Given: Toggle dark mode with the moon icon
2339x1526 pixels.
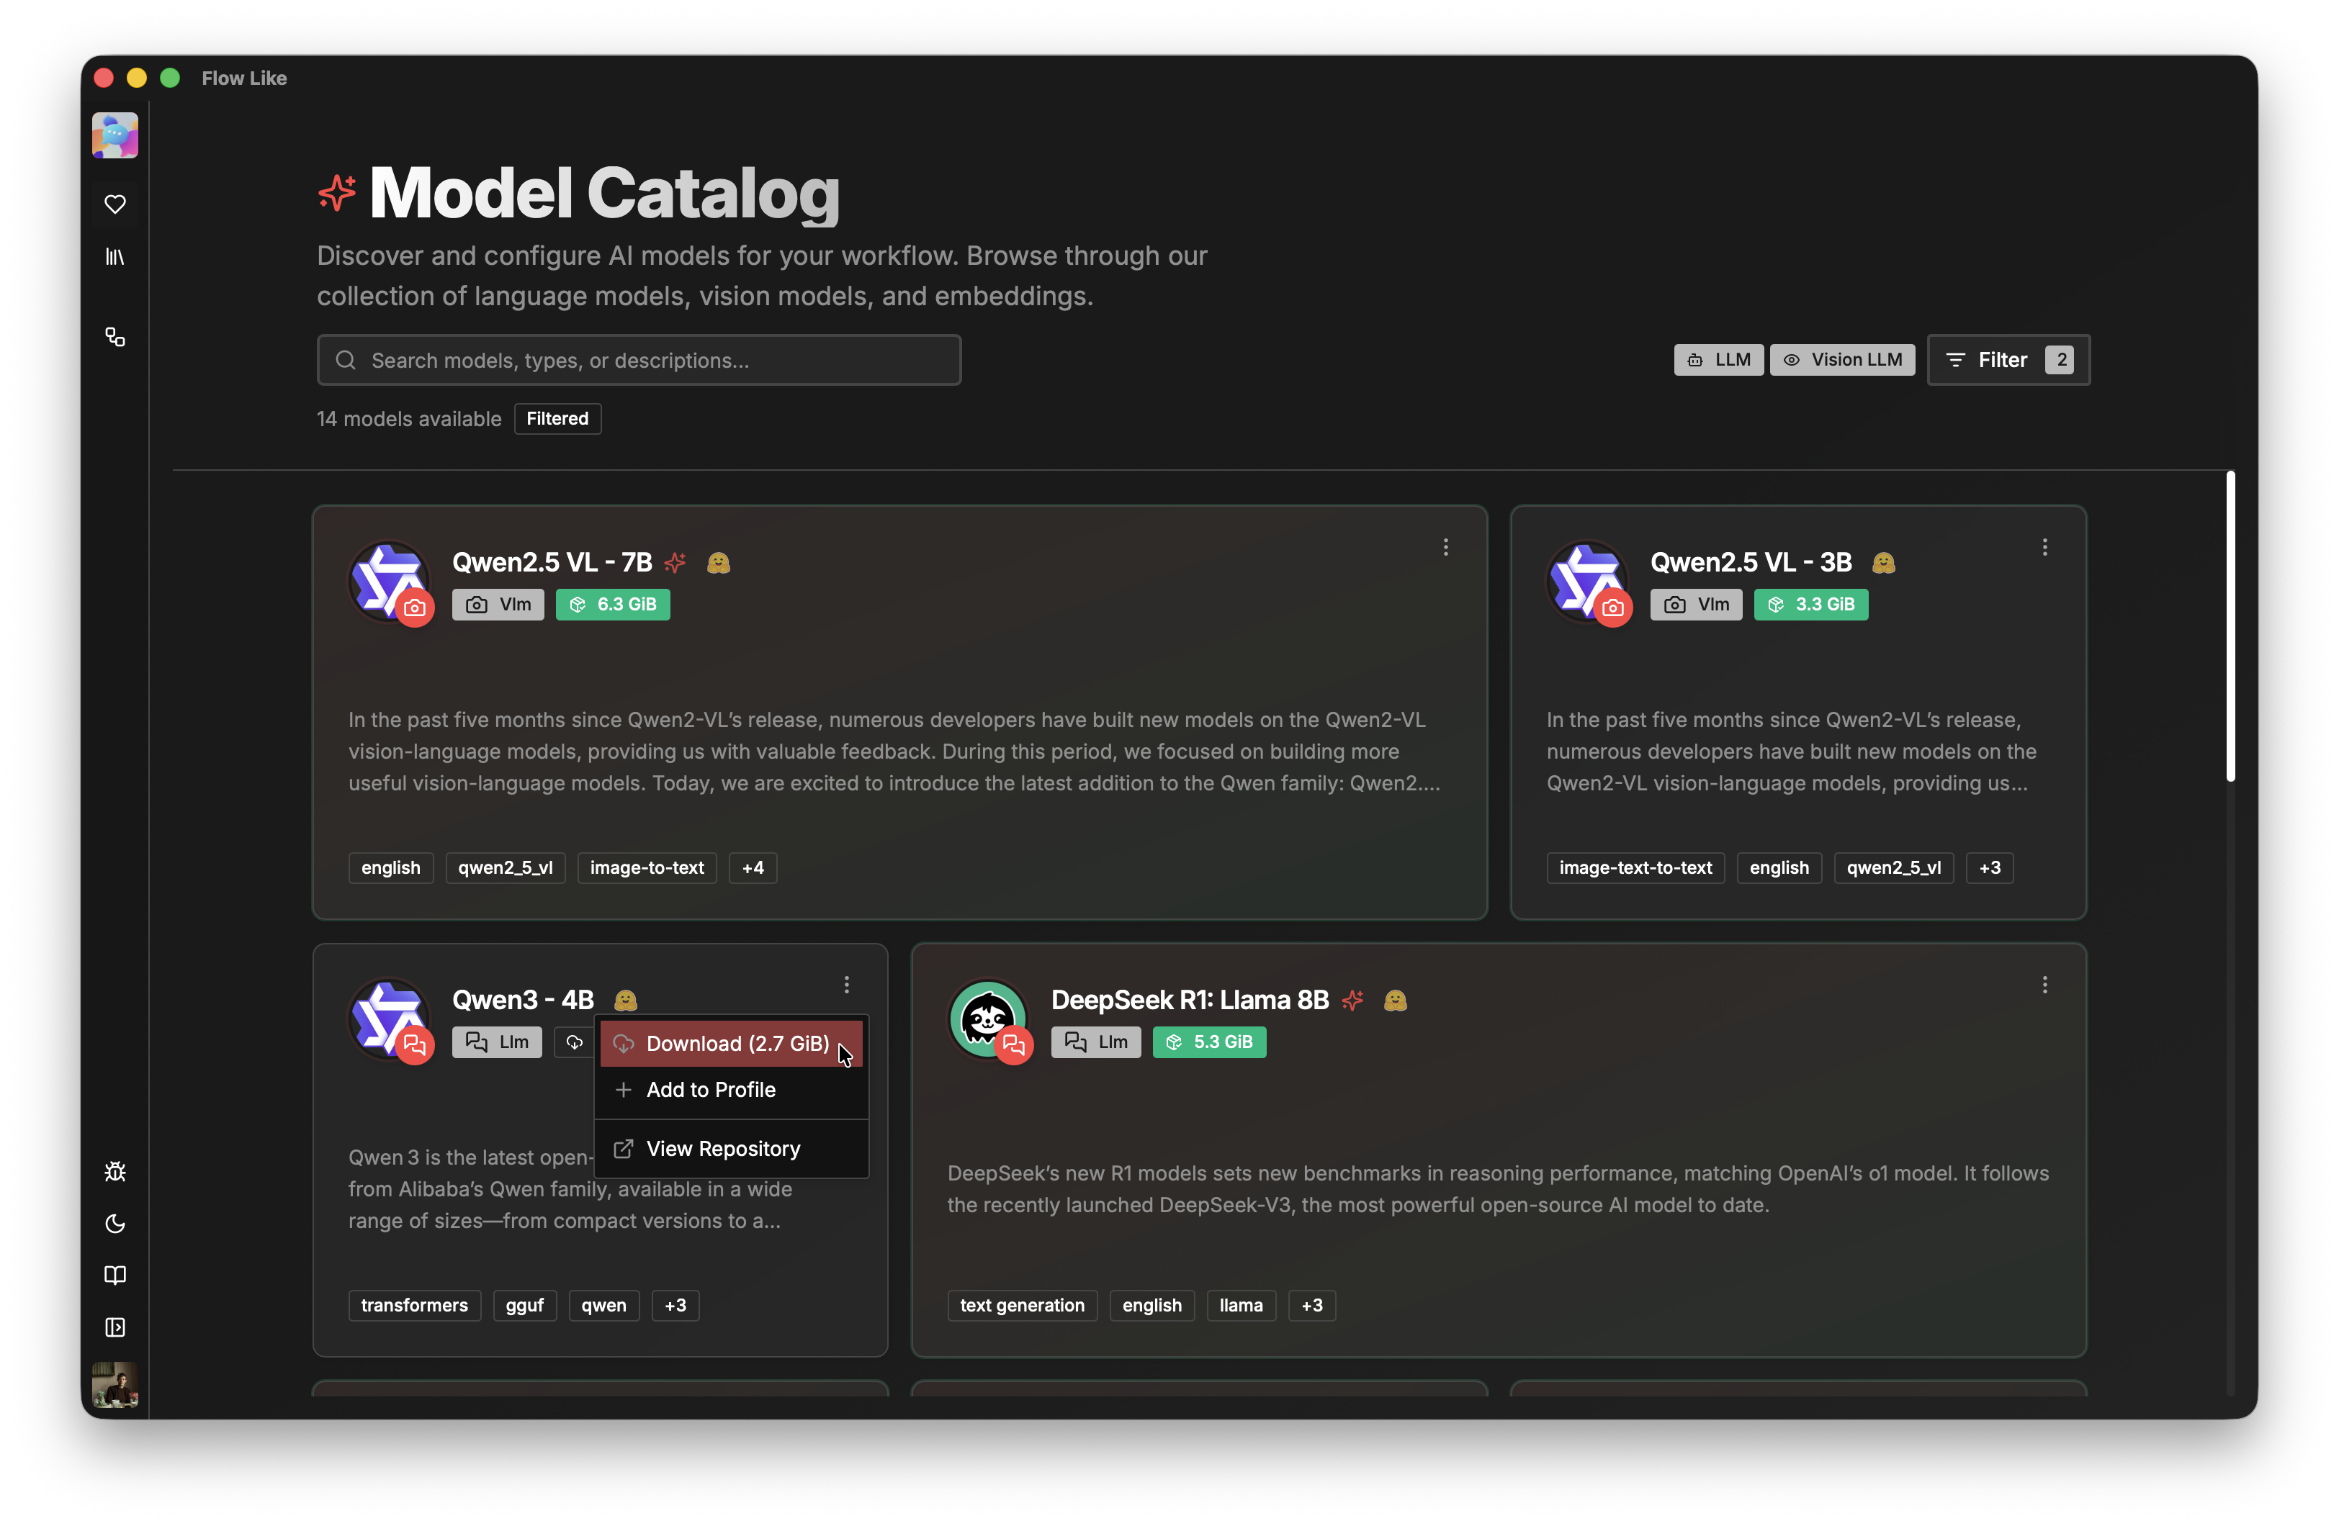Looking at the screenshot, I should 115,1224.
